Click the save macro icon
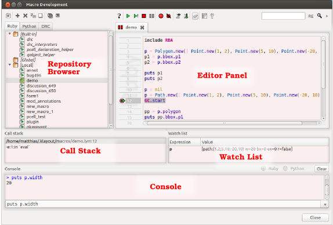This screenshot has height=225, width=333. [57, 16]
